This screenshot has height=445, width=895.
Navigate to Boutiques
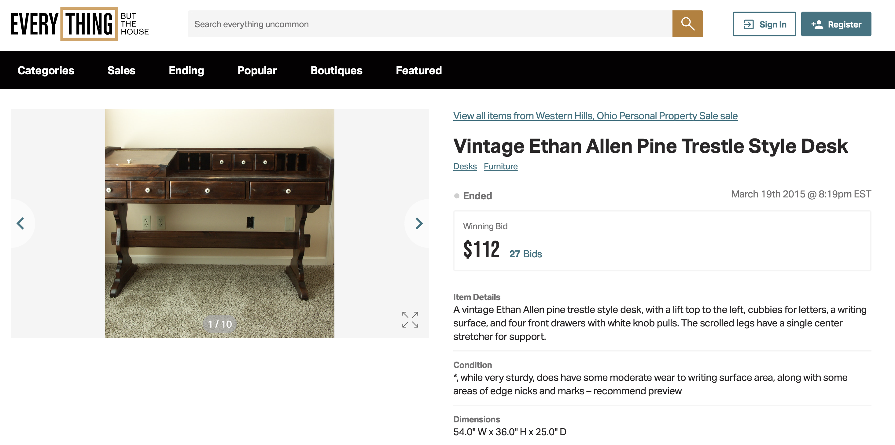pos(336,71)
